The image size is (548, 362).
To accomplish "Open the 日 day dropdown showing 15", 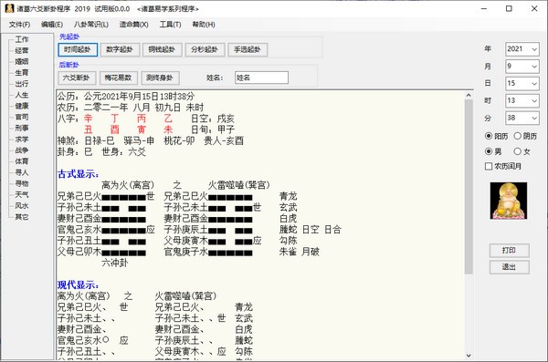I will [x=522, y=83].
